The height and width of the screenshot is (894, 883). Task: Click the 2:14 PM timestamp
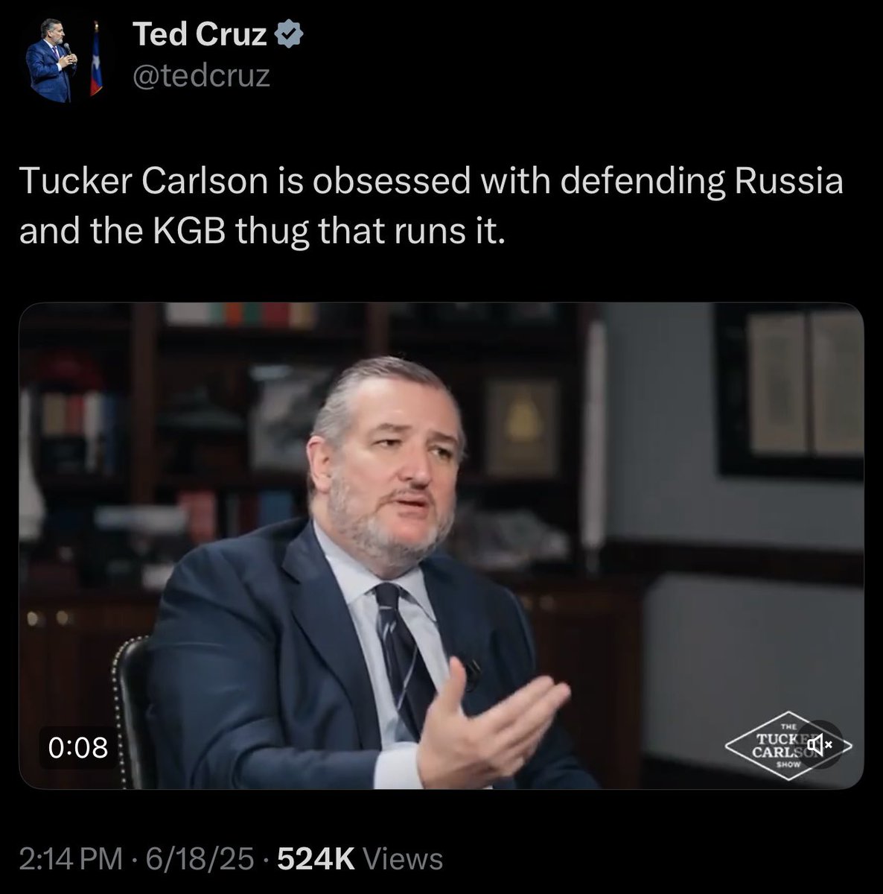tap(70, 859)
